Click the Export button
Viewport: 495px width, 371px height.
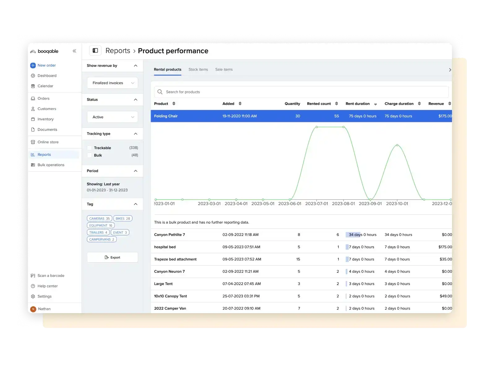point(112,257)
